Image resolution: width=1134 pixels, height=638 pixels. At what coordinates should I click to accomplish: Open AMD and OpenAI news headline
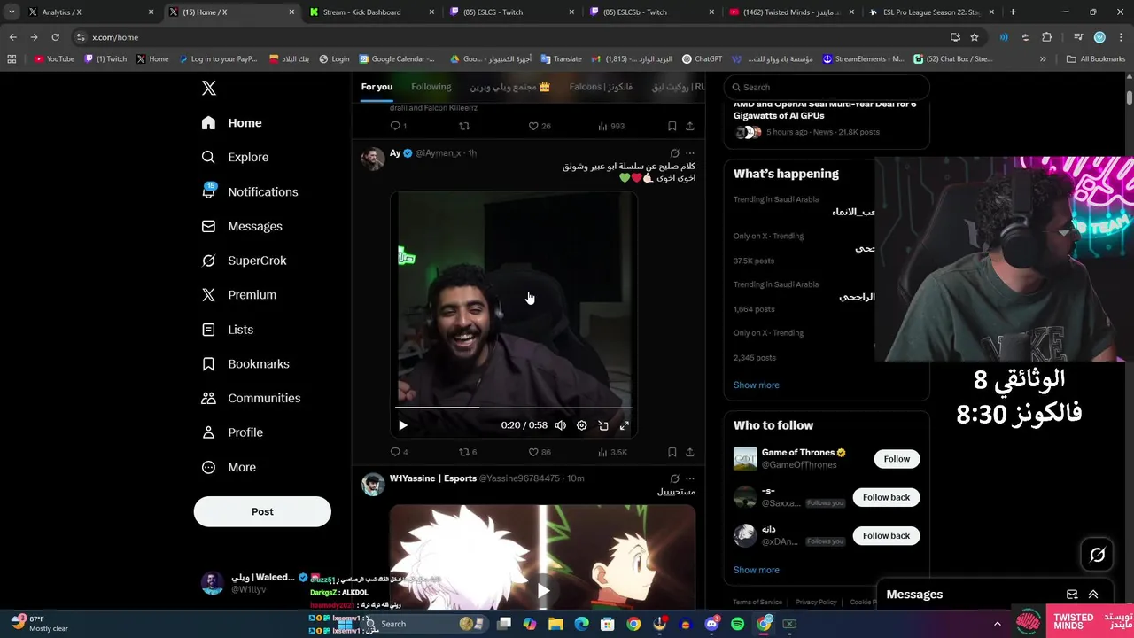[825, 110]
